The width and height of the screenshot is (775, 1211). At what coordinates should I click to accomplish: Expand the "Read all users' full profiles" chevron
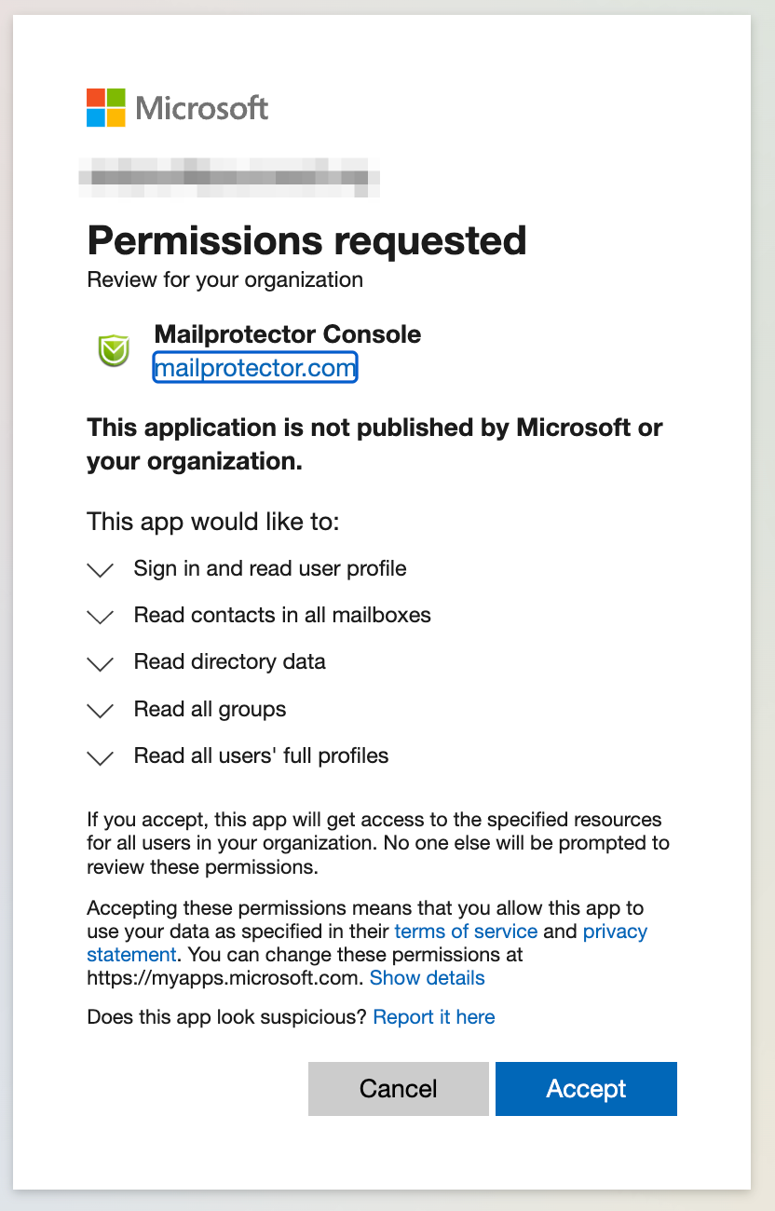tap(100, 757)
